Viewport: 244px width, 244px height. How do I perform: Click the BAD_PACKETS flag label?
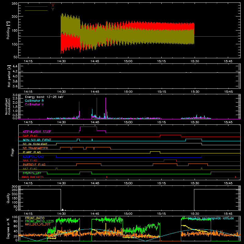(33, 177)
